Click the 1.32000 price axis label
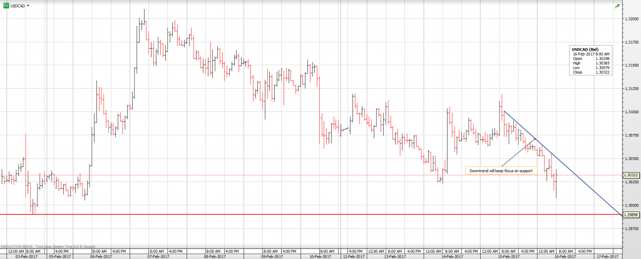The image size is (641, 259). coord(630,19)
